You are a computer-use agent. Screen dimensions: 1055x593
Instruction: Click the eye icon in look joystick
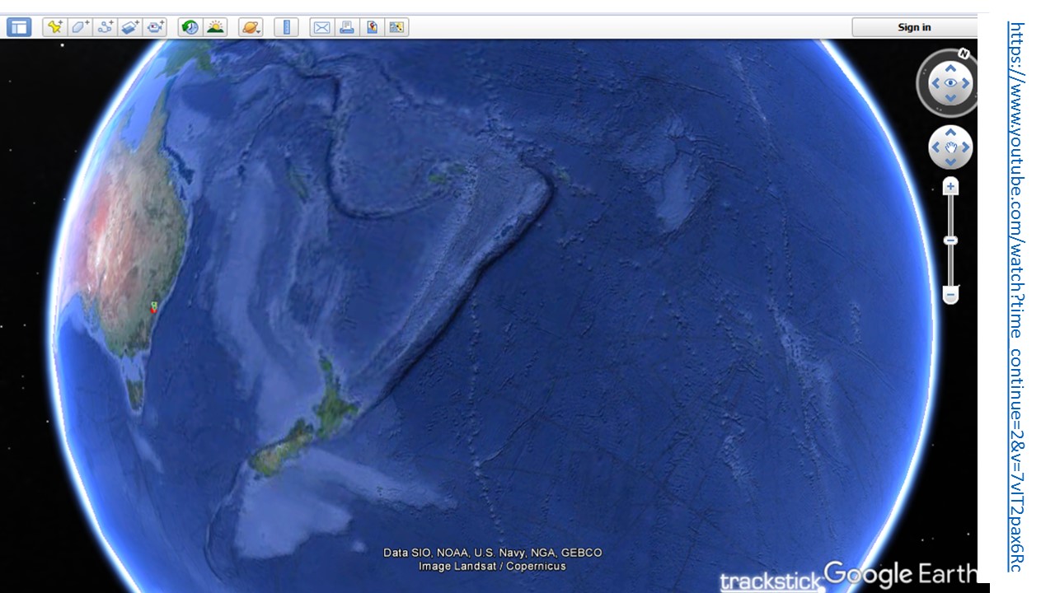coord(950,83)
